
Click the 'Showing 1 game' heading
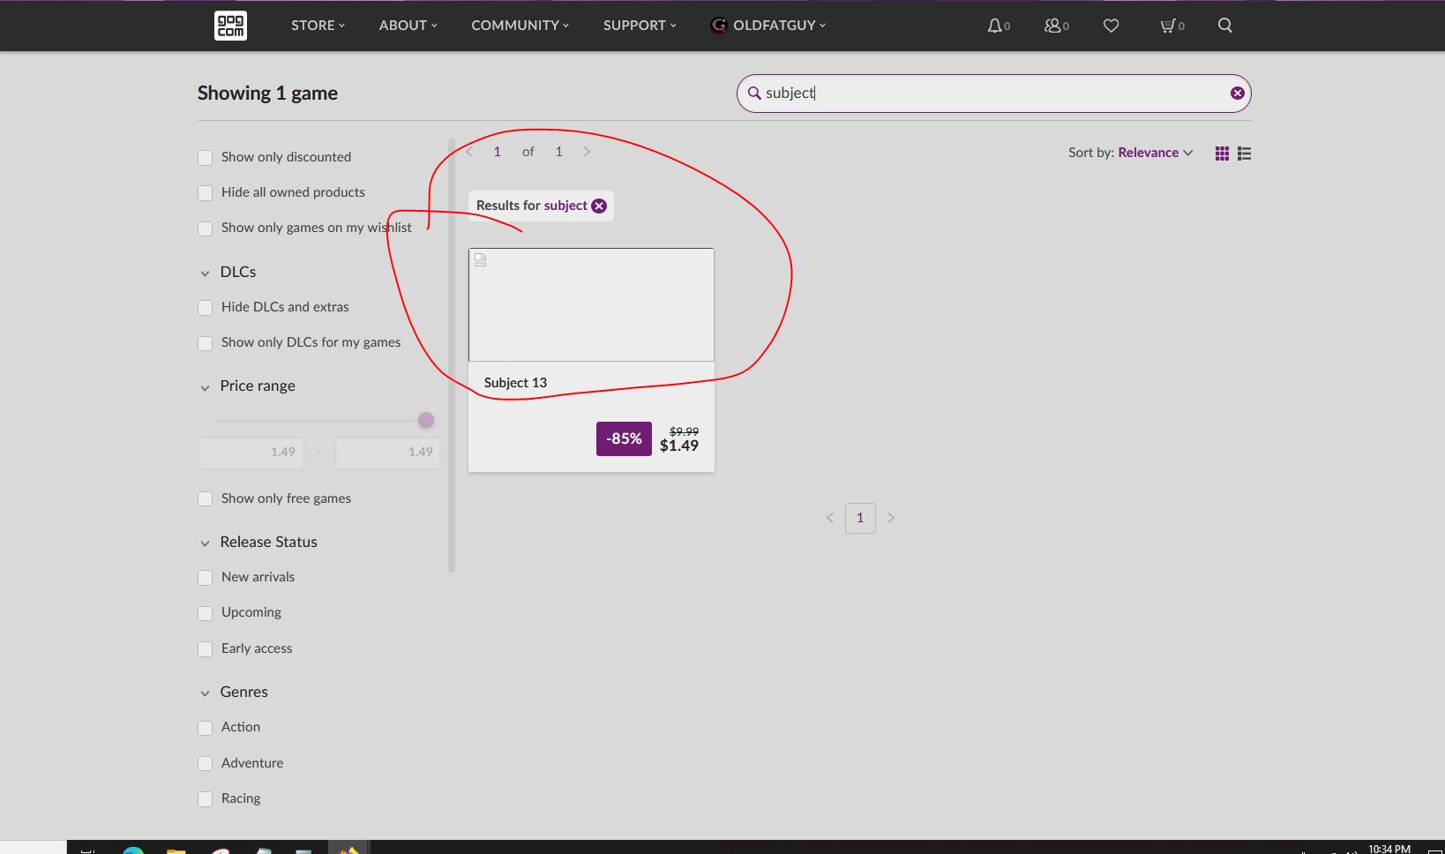pos(267,94)
